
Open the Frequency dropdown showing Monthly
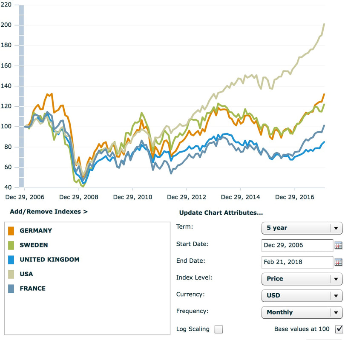302,312
